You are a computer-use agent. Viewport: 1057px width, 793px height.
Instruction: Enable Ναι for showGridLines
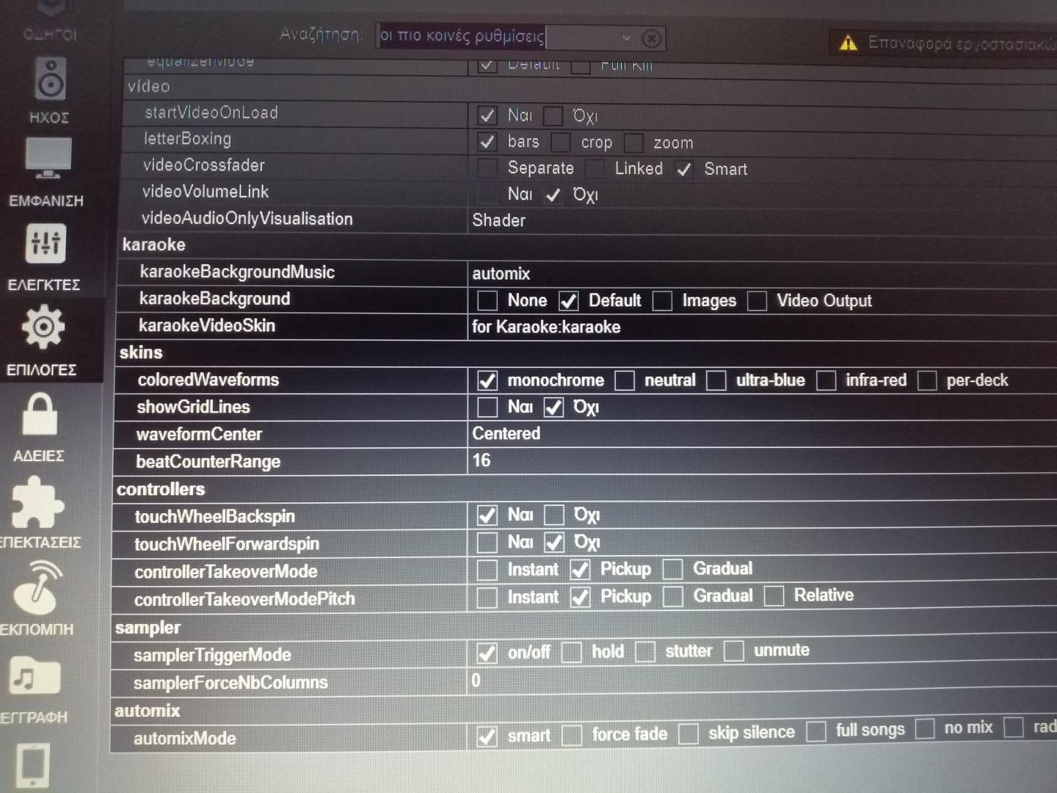[x=487, y=408]
